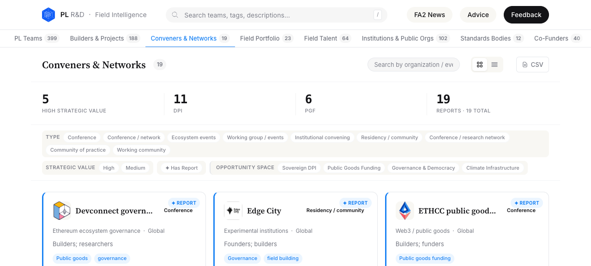Focus the search by organization field
591x266 pixels.
point(414,65)
